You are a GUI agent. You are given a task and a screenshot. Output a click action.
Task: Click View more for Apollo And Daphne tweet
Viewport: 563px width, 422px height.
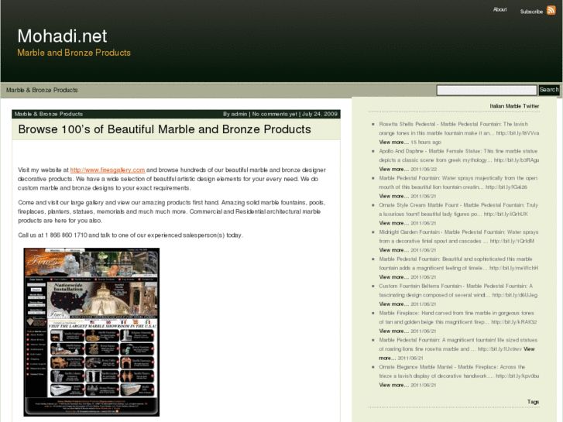coord(394,169)
